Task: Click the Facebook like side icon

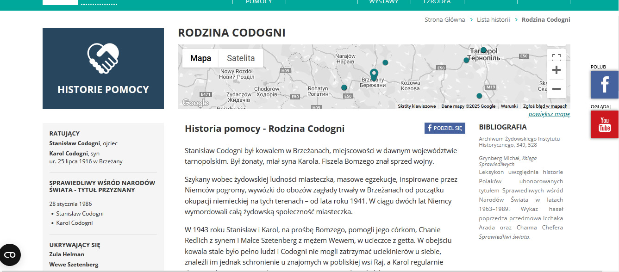Action: (604, 85)
